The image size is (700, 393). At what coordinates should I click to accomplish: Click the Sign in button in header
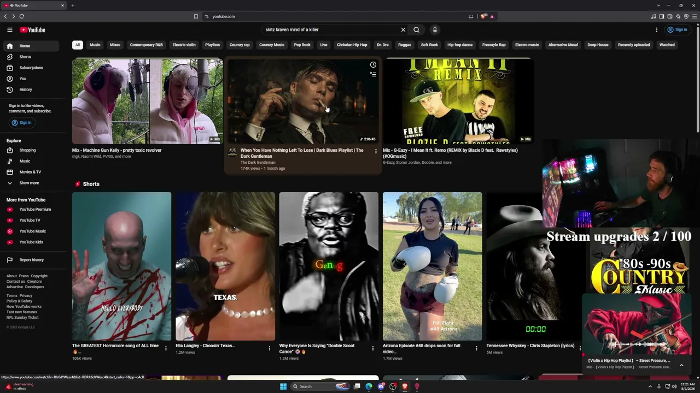(x=678, y=30)
